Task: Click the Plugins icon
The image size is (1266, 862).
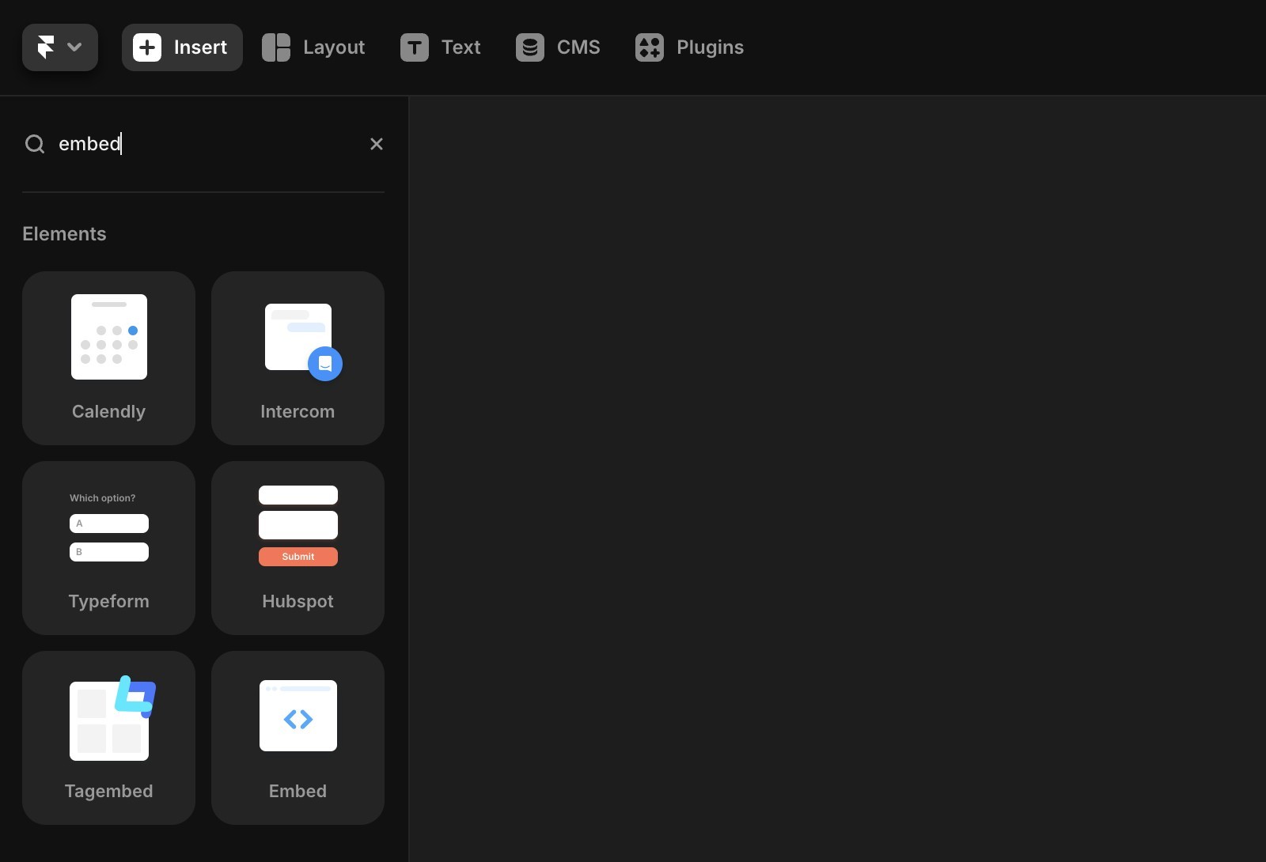Action: coord(649,47)
